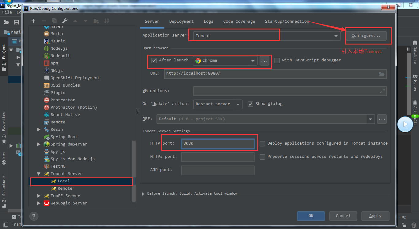Select React Native configuration type
Screen dimensions: 419x229
(65, 114)
